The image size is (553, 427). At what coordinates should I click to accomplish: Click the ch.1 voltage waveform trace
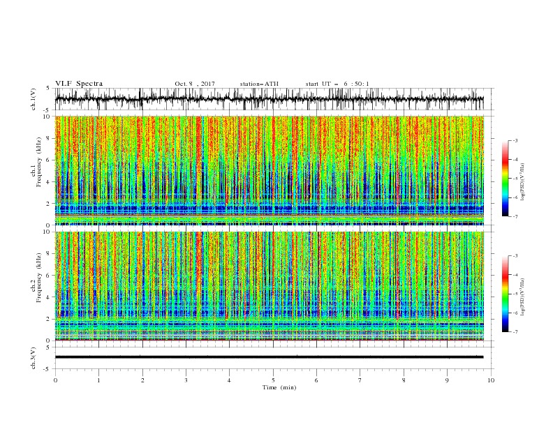(x=269, y=99)
